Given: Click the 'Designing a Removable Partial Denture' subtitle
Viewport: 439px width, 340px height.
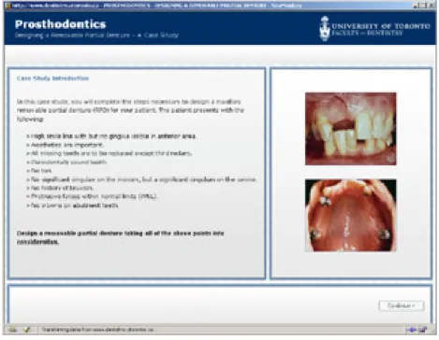Looking at the screenshot, I should click(x=96, y=35).
